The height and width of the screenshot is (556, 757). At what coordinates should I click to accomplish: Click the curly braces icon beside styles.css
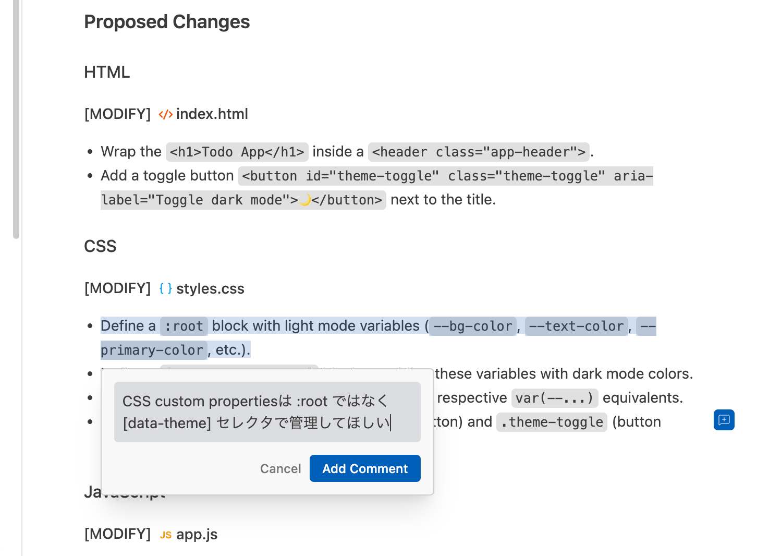(x=165, y=288)
